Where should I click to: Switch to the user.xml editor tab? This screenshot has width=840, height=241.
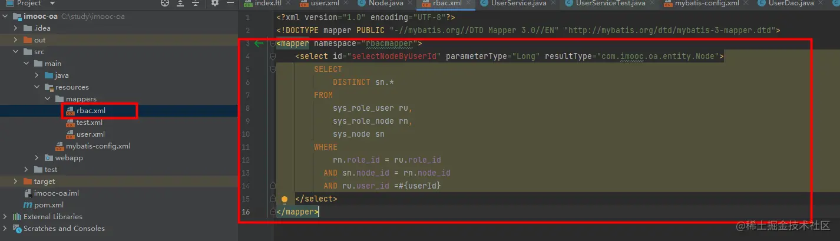(319, 3)
